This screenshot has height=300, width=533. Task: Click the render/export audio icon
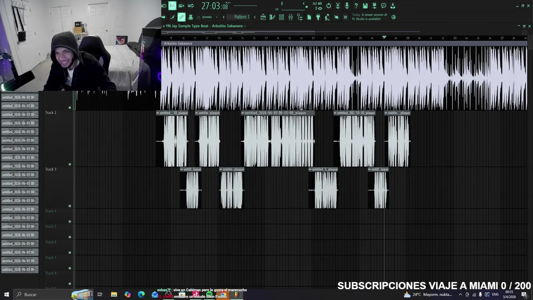[374, 6]
